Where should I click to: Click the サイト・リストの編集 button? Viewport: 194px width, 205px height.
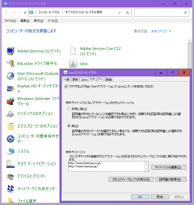tap(168, 167)
